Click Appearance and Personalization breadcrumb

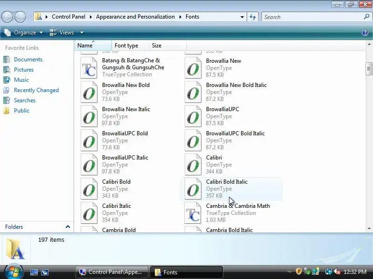pos(135,17)
